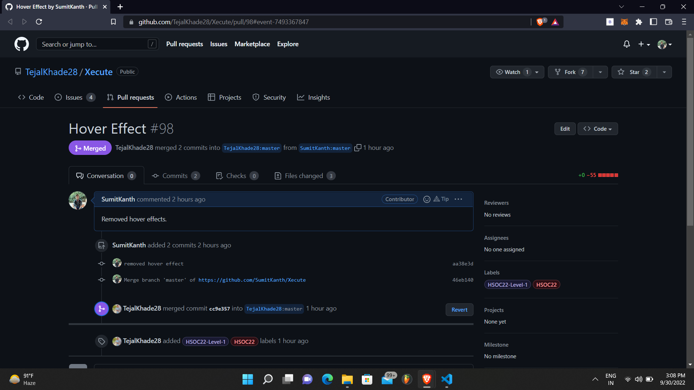
Task: Open the Commits tab of the pull request
Action: [x=175, y=175]
